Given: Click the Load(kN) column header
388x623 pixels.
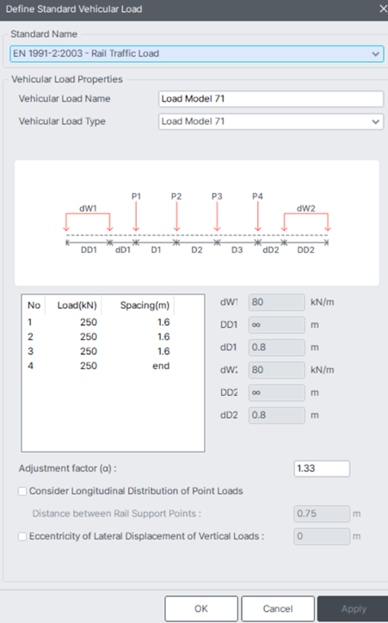Looking at the screenshot, I should click(77, 305).
